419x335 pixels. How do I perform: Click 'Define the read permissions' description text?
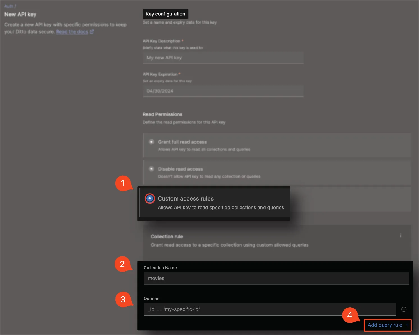click(184, 122)
